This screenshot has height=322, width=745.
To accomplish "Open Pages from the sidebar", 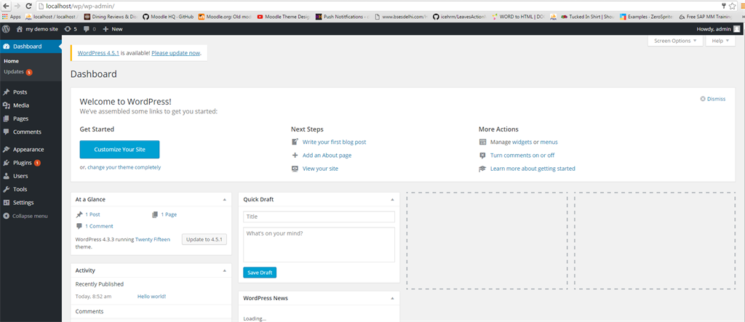I will [31, 118].
